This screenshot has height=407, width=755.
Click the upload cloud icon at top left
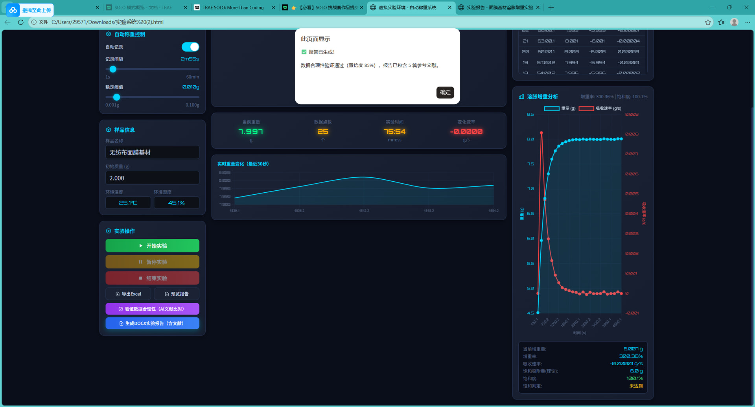(x=13, y=10)
